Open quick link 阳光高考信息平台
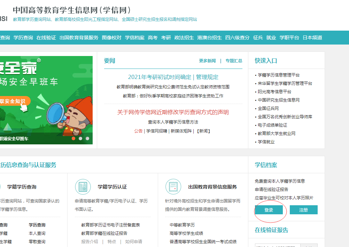This screenshot has width=349, height=247. 274,91
